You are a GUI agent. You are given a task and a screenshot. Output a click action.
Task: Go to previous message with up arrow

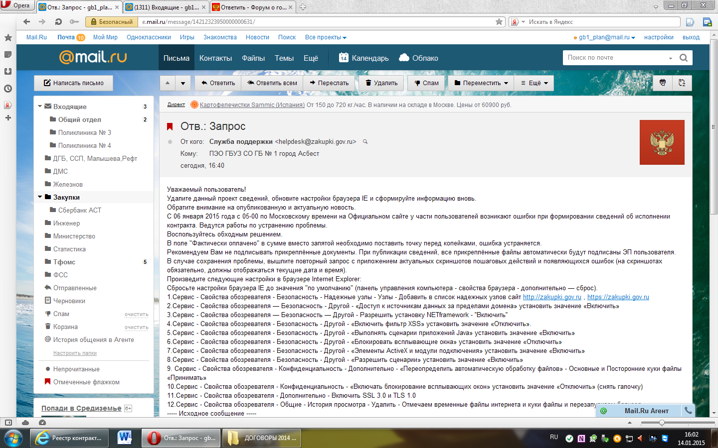pos(168,83)
